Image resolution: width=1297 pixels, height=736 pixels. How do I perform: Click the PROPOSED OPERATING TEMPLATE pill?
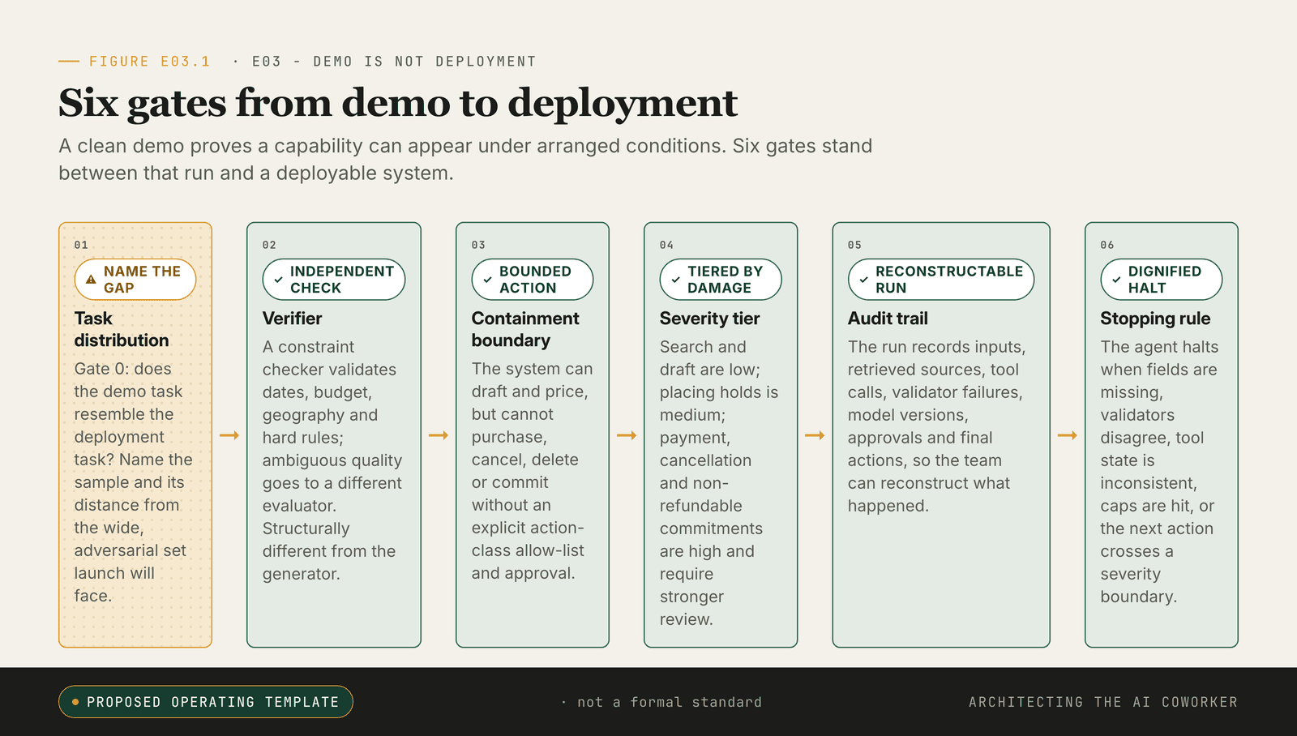pyautogui.click(x=206, y=702)
